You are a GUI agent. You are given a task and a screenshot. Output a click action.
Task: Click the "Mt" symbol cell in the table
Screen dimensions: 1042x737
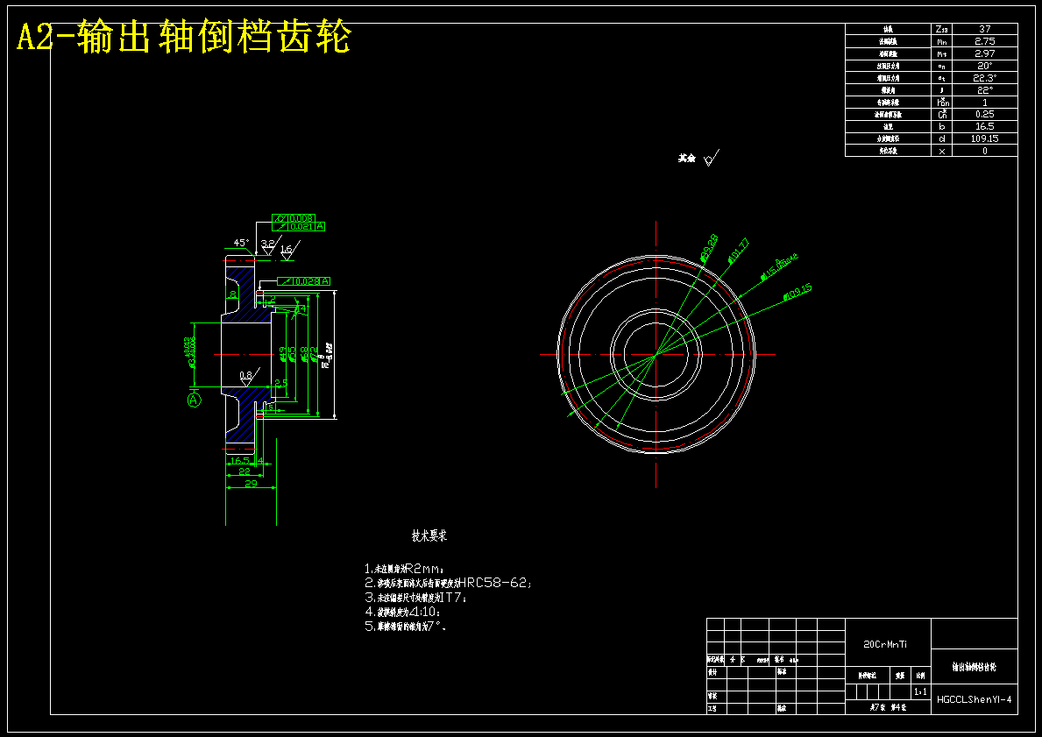click(941, 53)
